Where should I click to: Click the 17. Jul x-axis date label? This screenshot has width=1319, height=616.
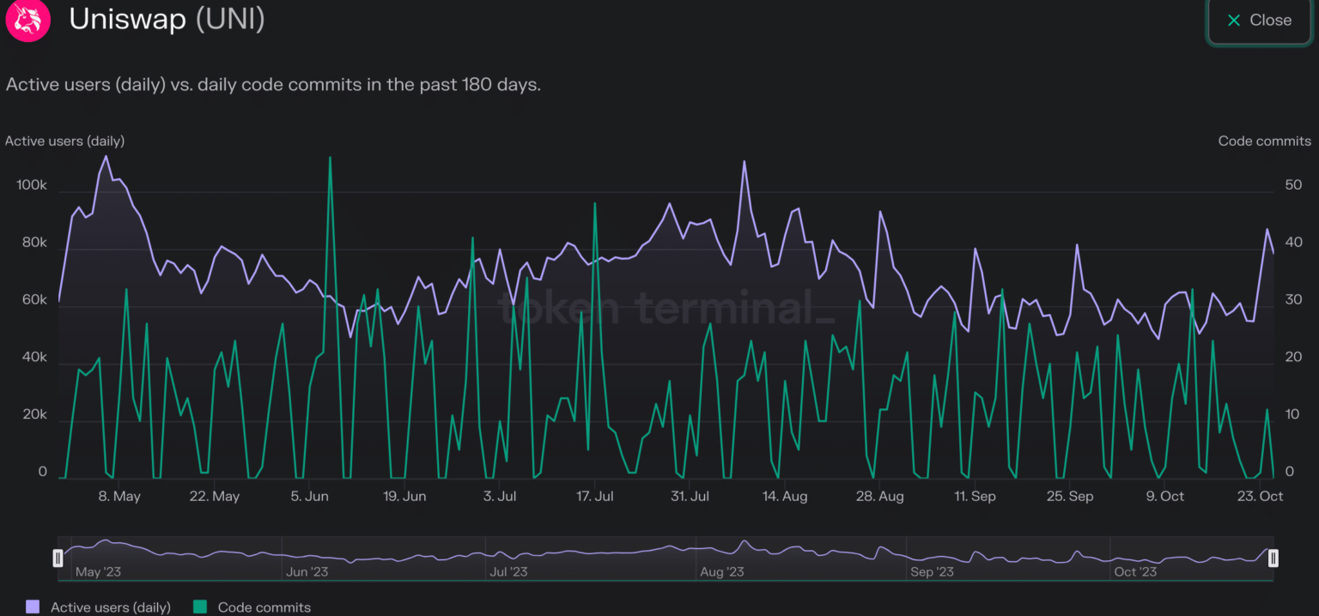coord(594,497)
